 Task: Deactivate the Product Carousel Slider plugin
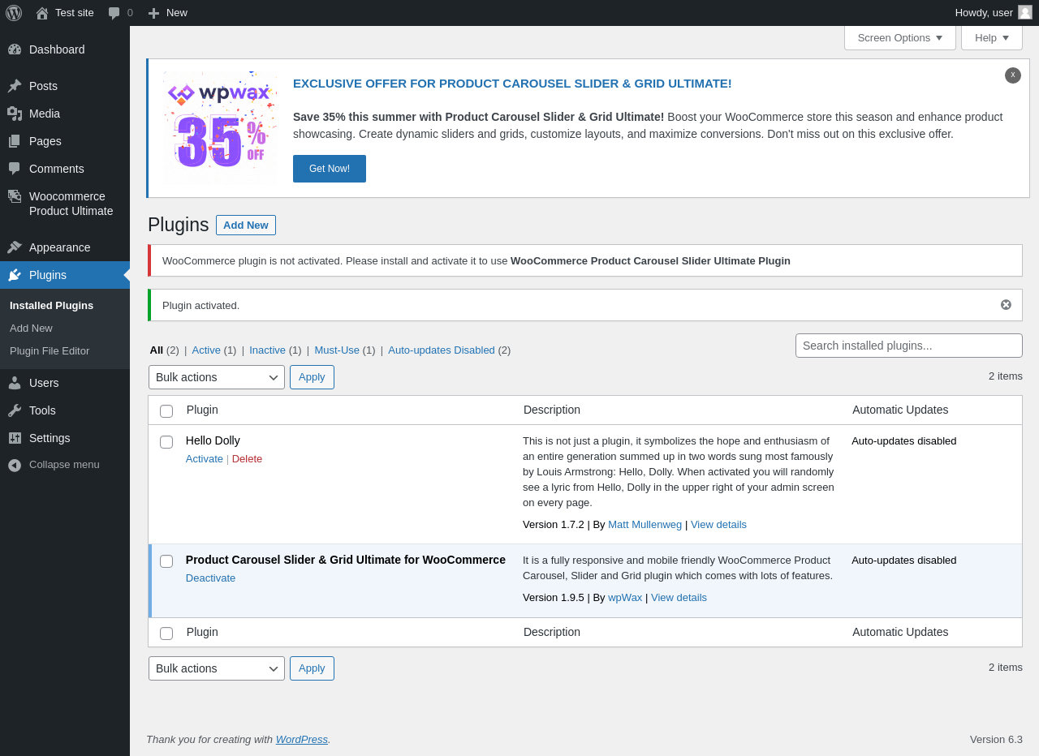(210, 578)
